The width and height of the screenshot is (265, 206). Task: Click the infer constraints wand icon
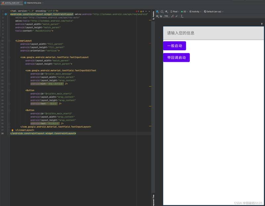click(177, 16)
